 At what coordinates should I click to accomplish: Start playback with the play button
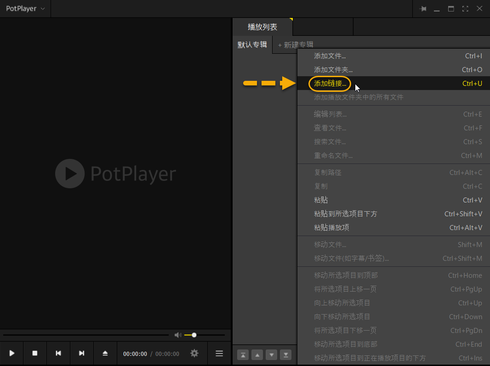click(x=12, y=353)
